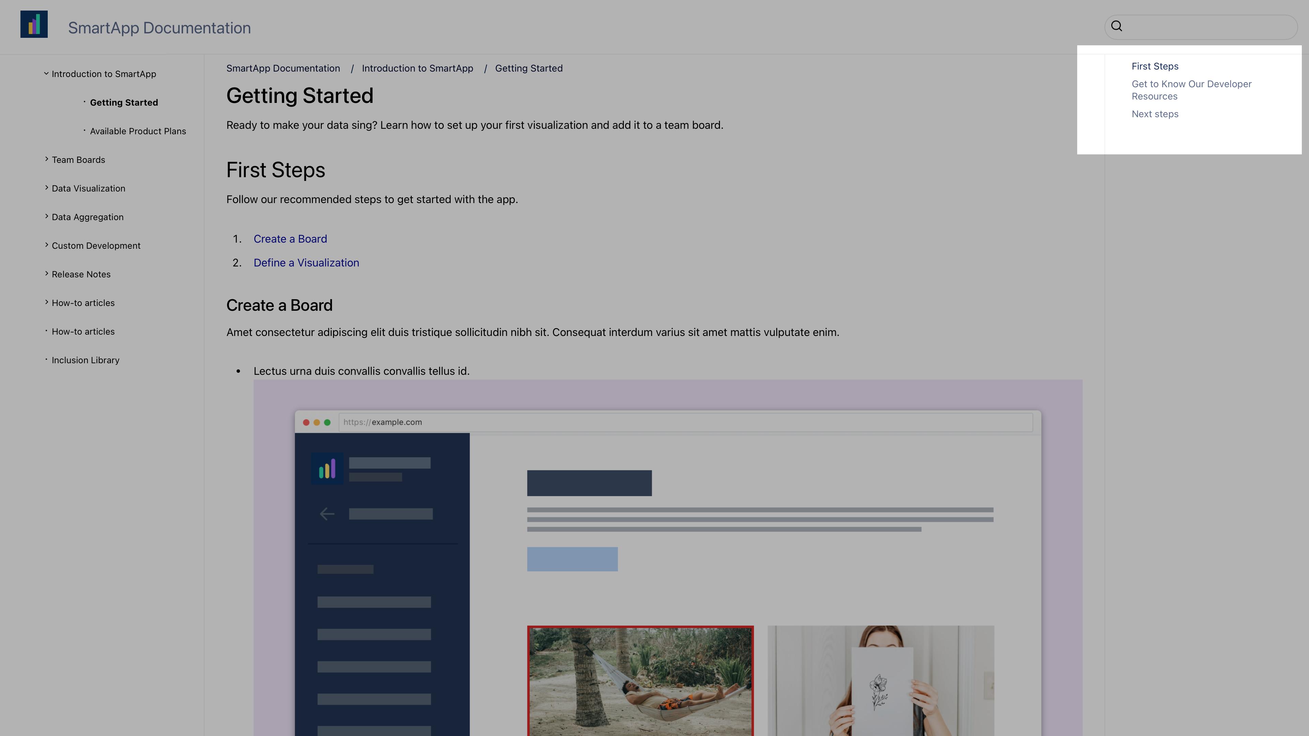1309x736 pixels.
Task: Click the SmartApp logo icon
Action: point(33,24)
